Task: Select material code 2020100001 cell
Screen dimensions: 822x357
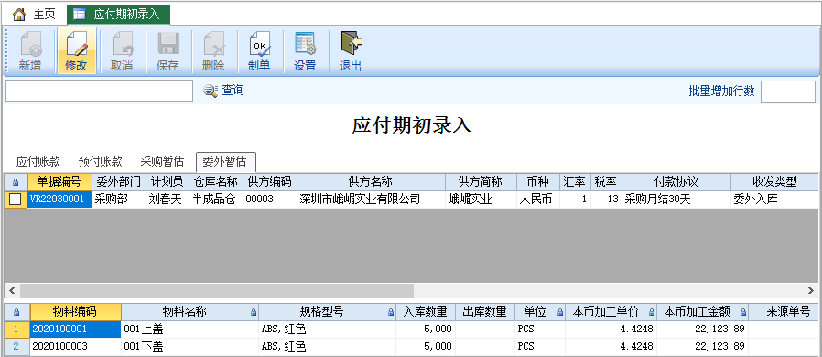Action: pyautogui.click(x=75, y=330)
